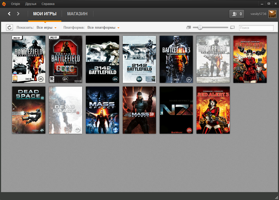Expand the Все игры filter dropdown
Image resolution: width=279 pixels, height=200 pixels.
(x=46, y=28)
